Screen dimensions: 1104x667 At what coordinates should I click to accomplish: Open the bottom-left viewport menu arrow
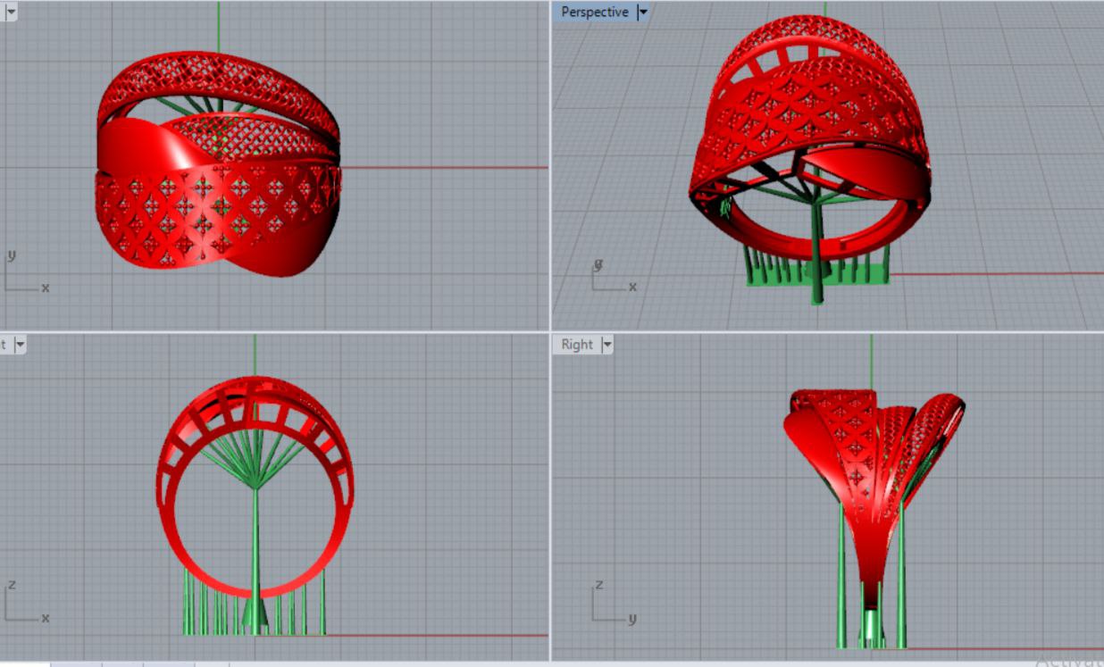20,345
